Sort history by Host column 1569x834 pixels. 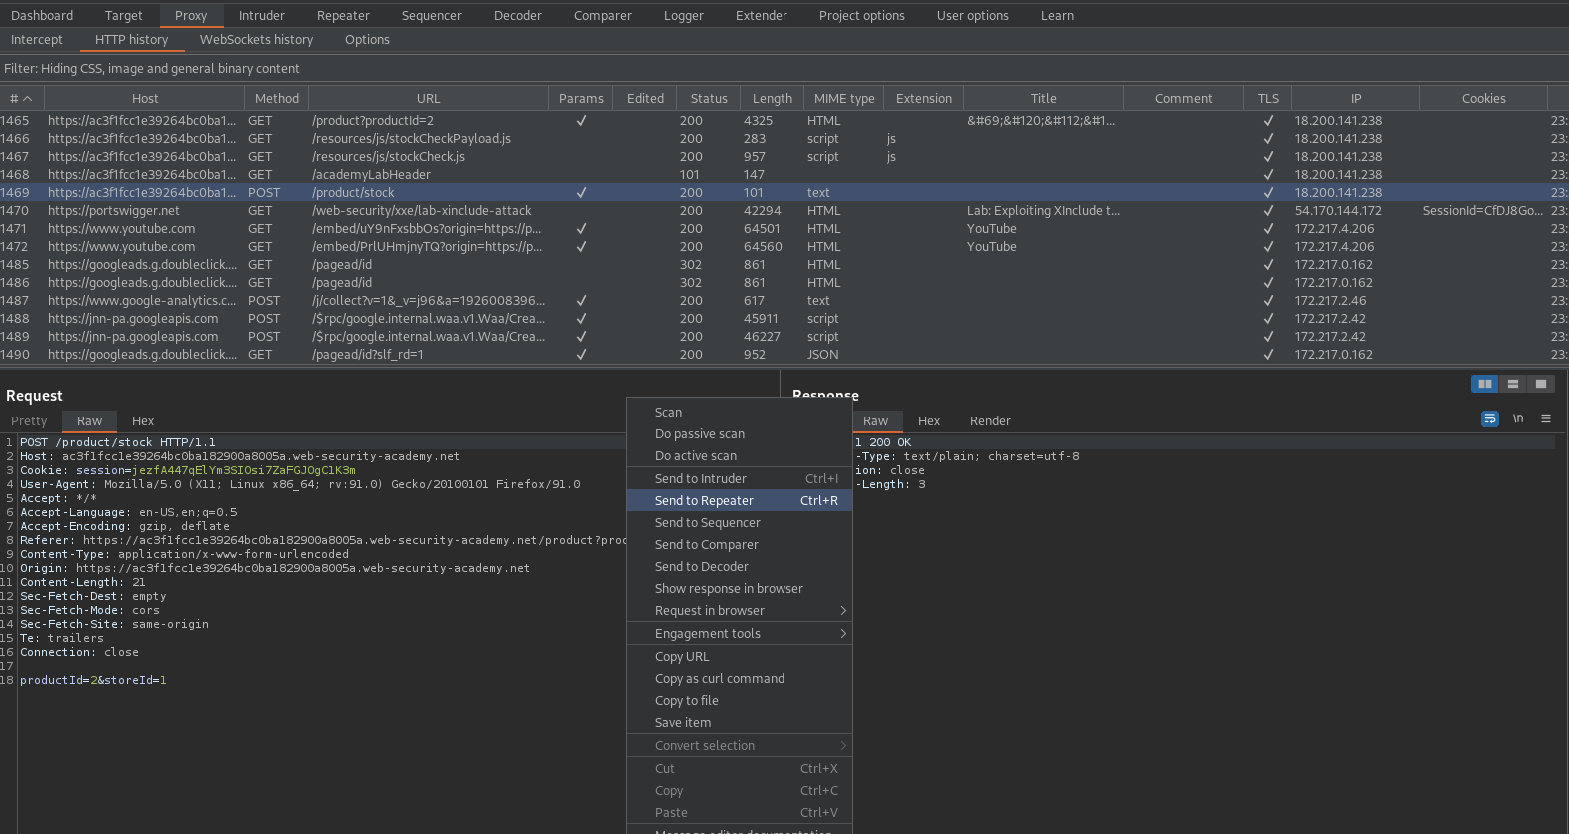point(145,98)
